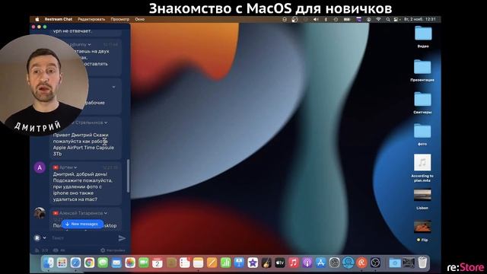The width and height of the screenshot is (487, 274).
Task: Open the Apple menu
Action: (37, 19)
